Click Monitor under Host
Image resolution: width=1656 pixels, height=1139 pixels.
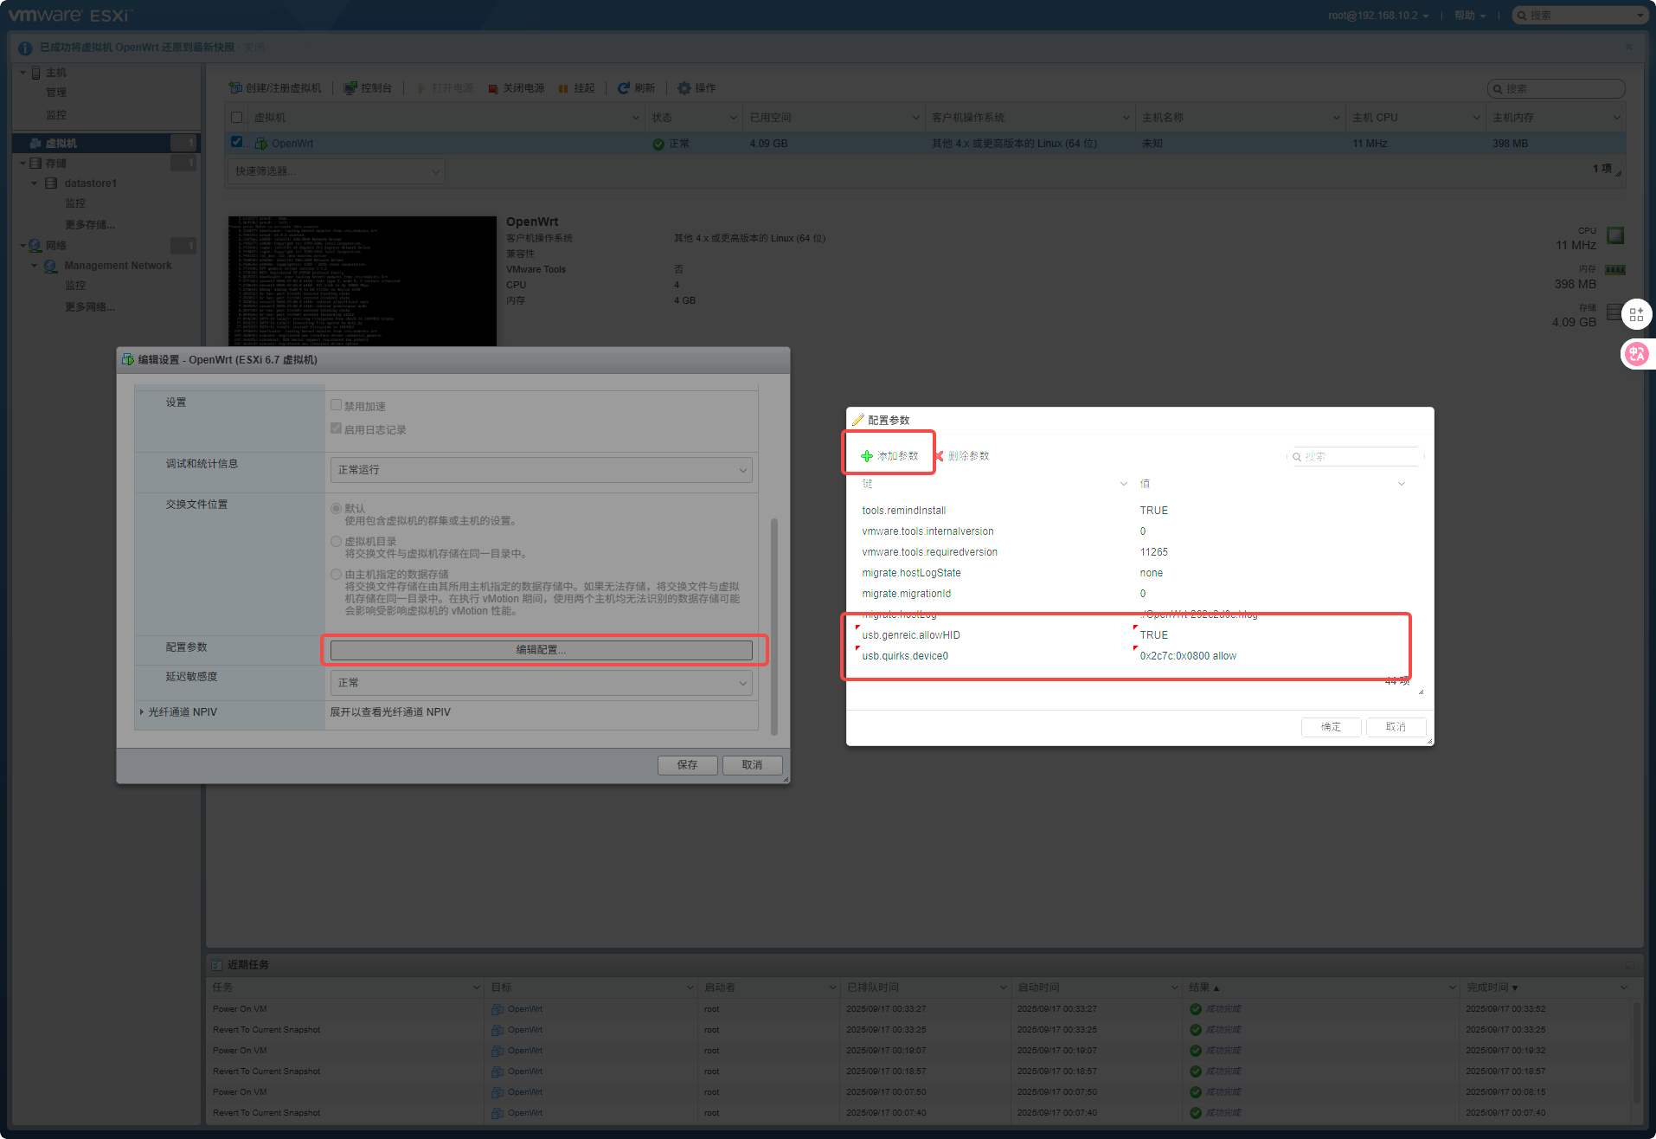56,115
